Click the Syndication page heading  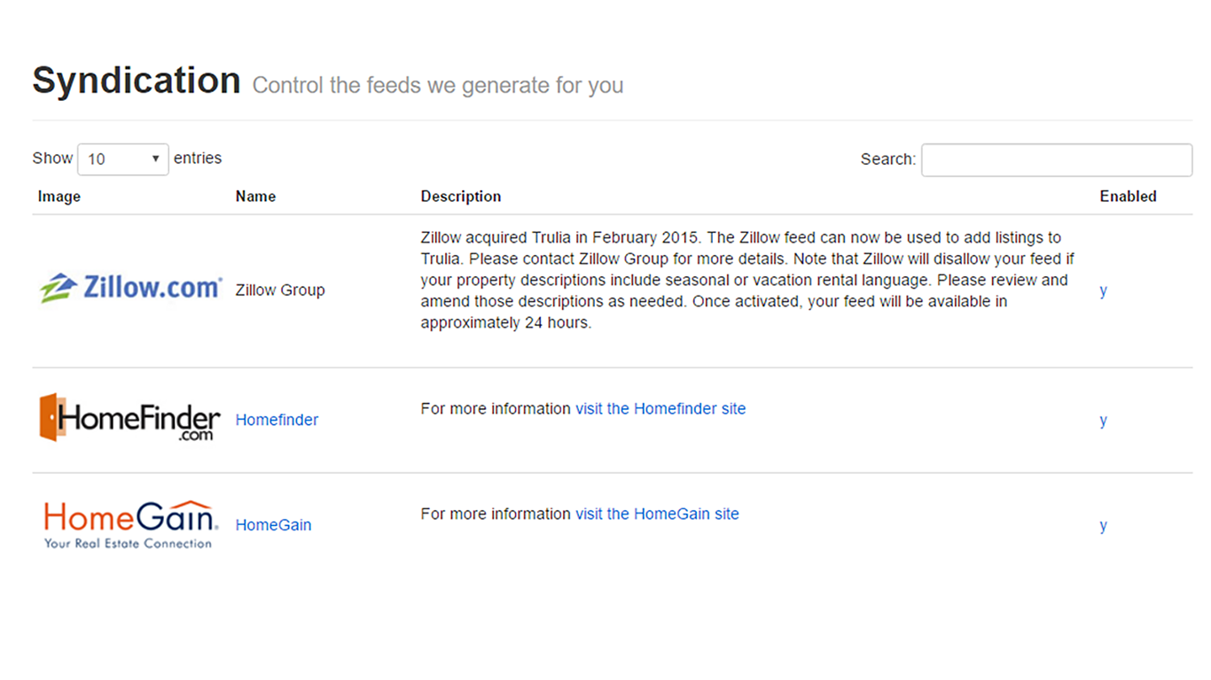point(137,80)
